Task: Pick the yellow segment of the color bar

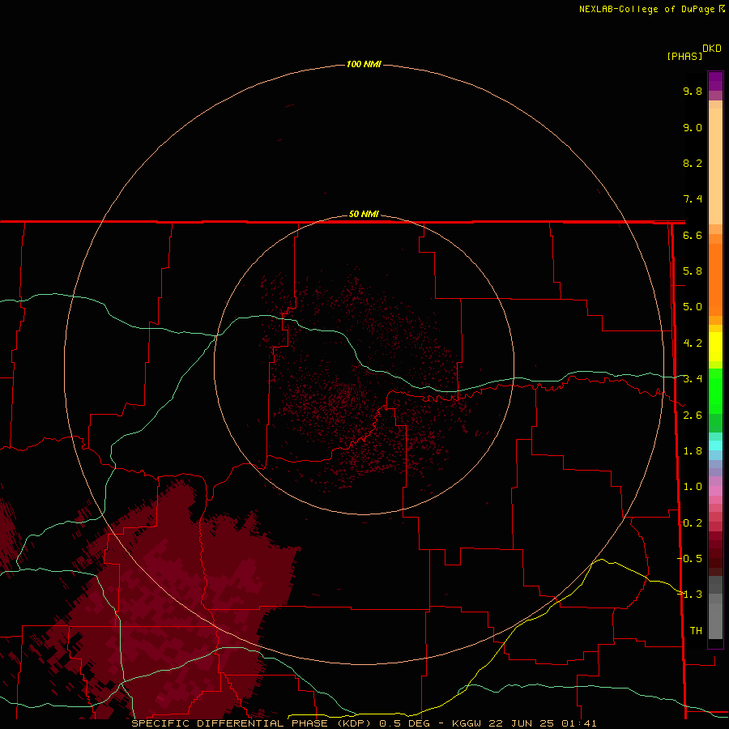Action: tap(715, 347)
